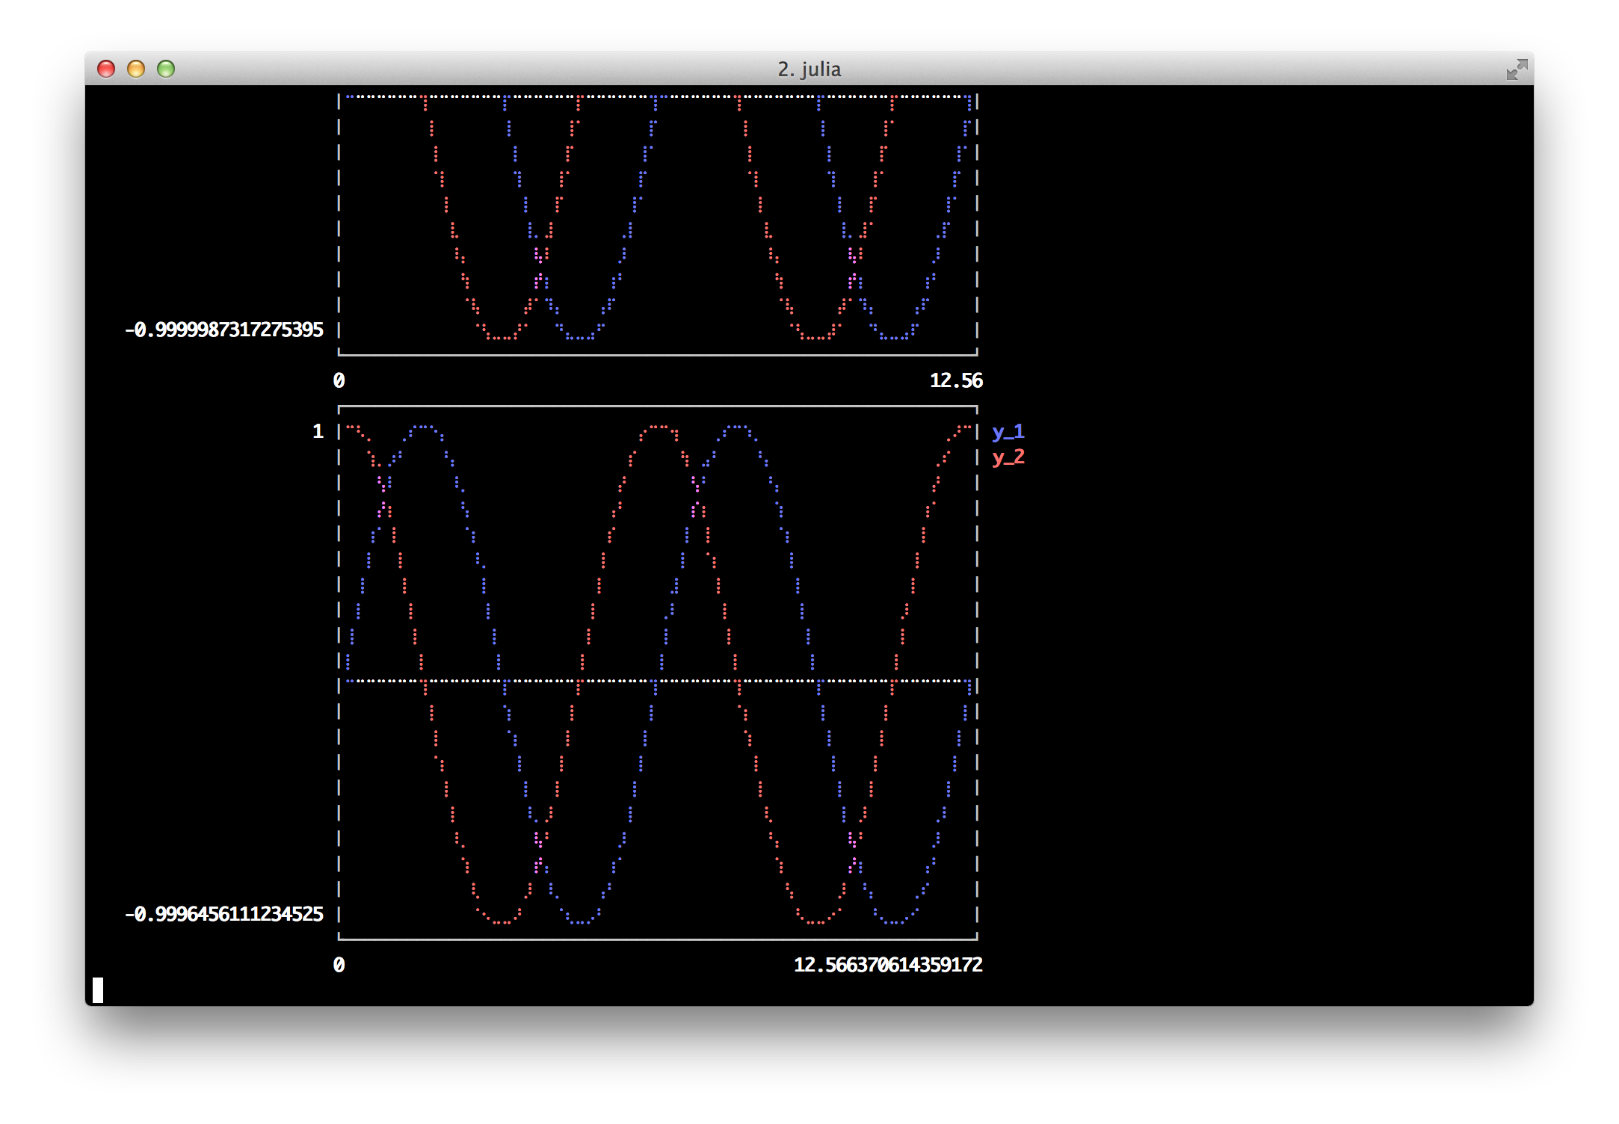Click the '1' y-axis maximum label
Image resolution: width=1619 pixels, height=1124 pixels.
318,431
